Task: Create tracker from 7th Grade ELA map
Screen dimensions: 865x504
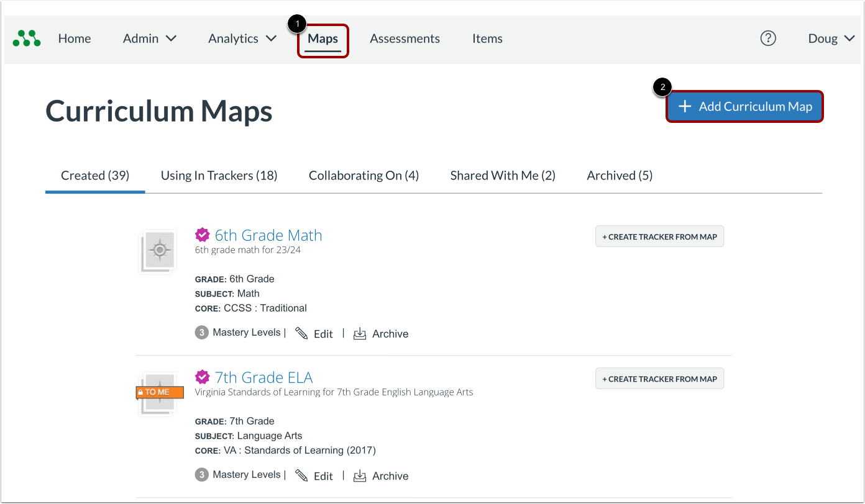Action: point(660,379)
